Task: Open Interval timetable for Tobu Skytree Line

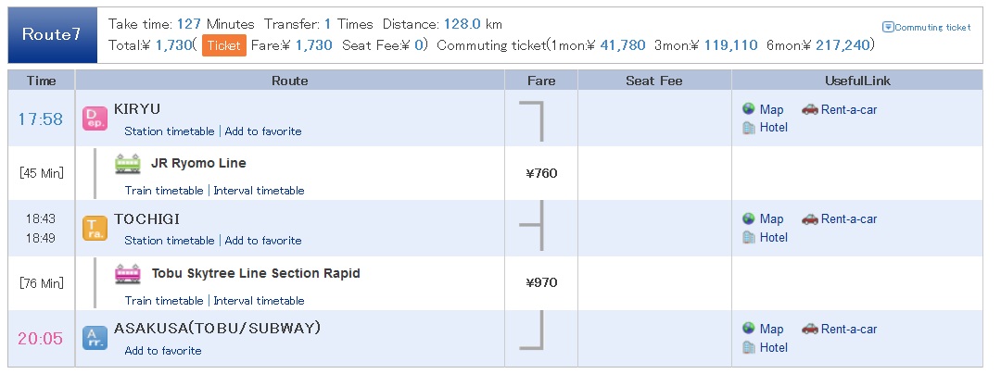Action: [x=260, y=301]
